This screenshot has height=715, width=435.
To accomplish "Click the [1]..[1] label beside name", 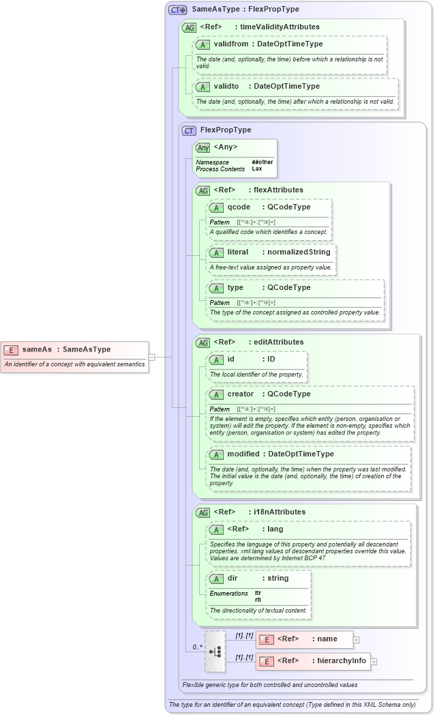I will point(244,636).
